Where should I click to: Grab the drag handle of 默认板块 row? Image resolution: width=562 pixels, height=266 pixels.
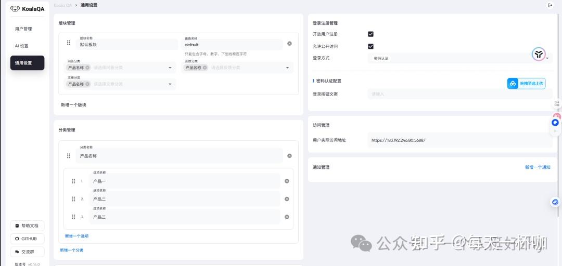click(69, 43)
